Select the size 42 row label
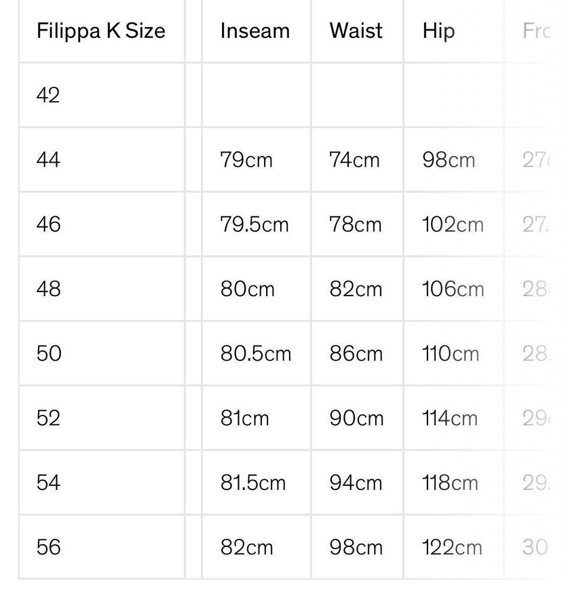Screen dimensions: 568x610 click(x=48, y=96)
